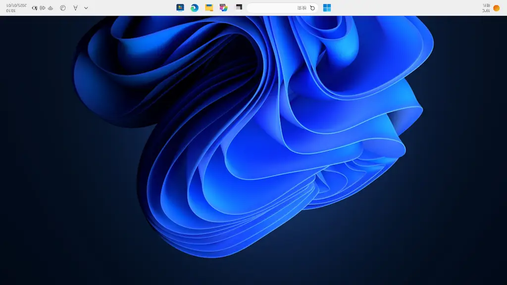The height and width of the screenshot is (285, 507).
Task: Click the 19°C temperature text
Action: [x=486, y=10]
